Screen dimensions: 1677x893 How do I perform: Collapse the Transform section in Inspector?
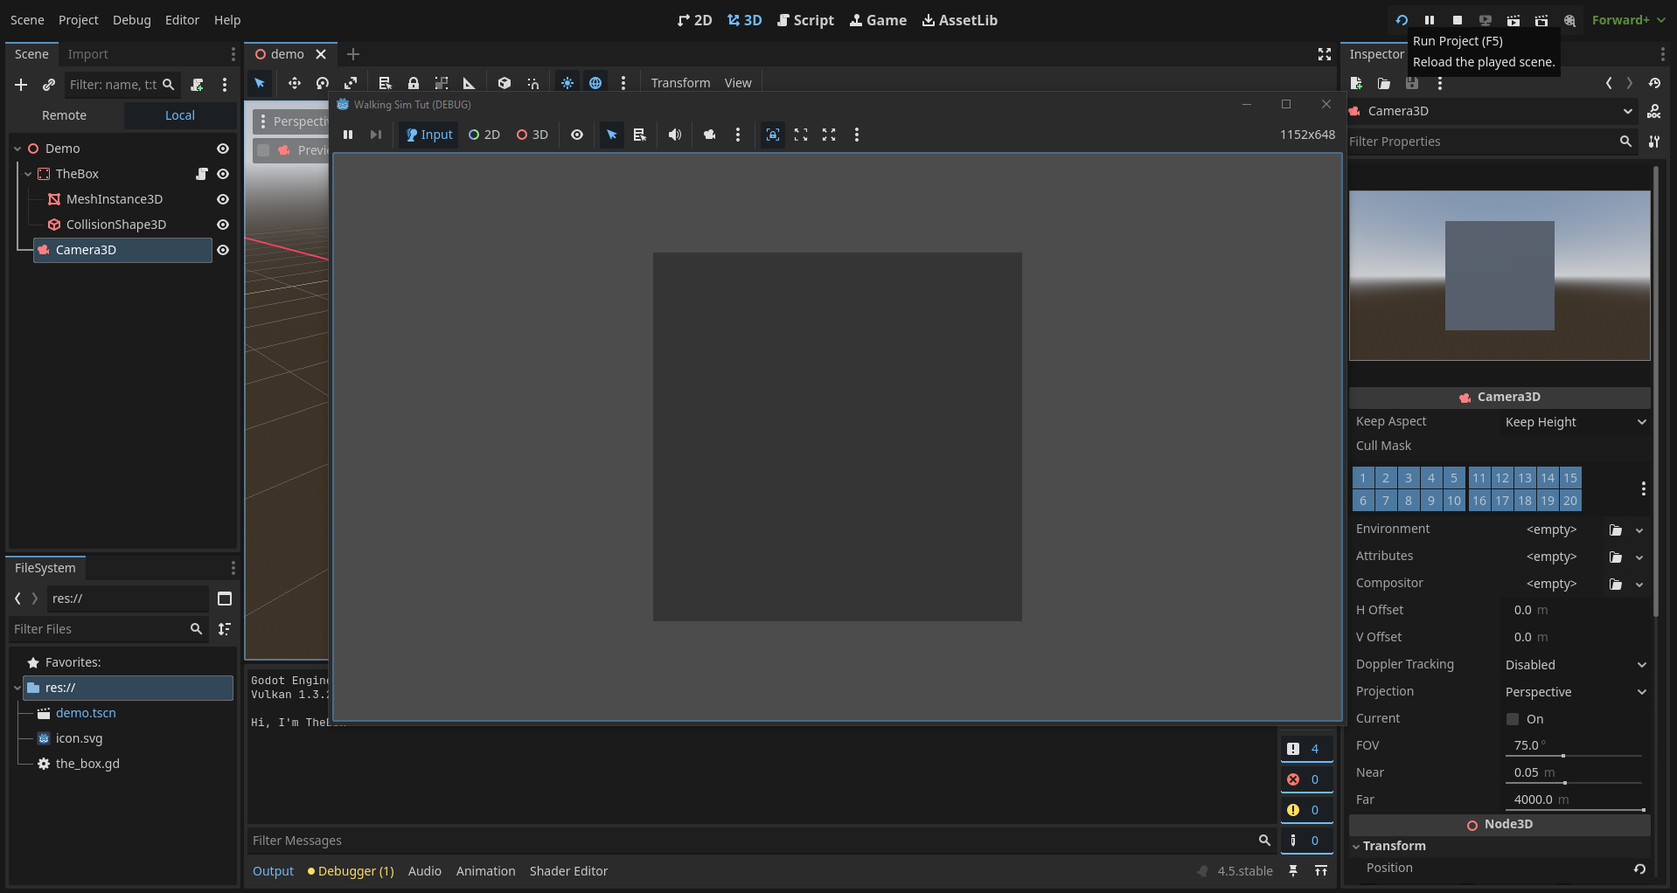(x=1394, y=846)
